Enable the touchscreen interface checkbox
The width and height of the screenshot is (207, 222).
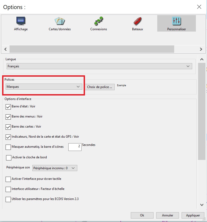[x=8, y=179]
